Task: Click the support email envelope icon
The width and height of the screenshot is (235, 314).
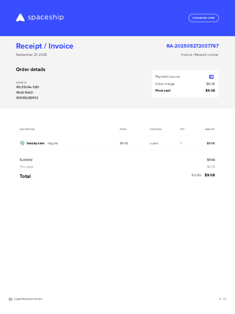Action: [x=11, y=299]
